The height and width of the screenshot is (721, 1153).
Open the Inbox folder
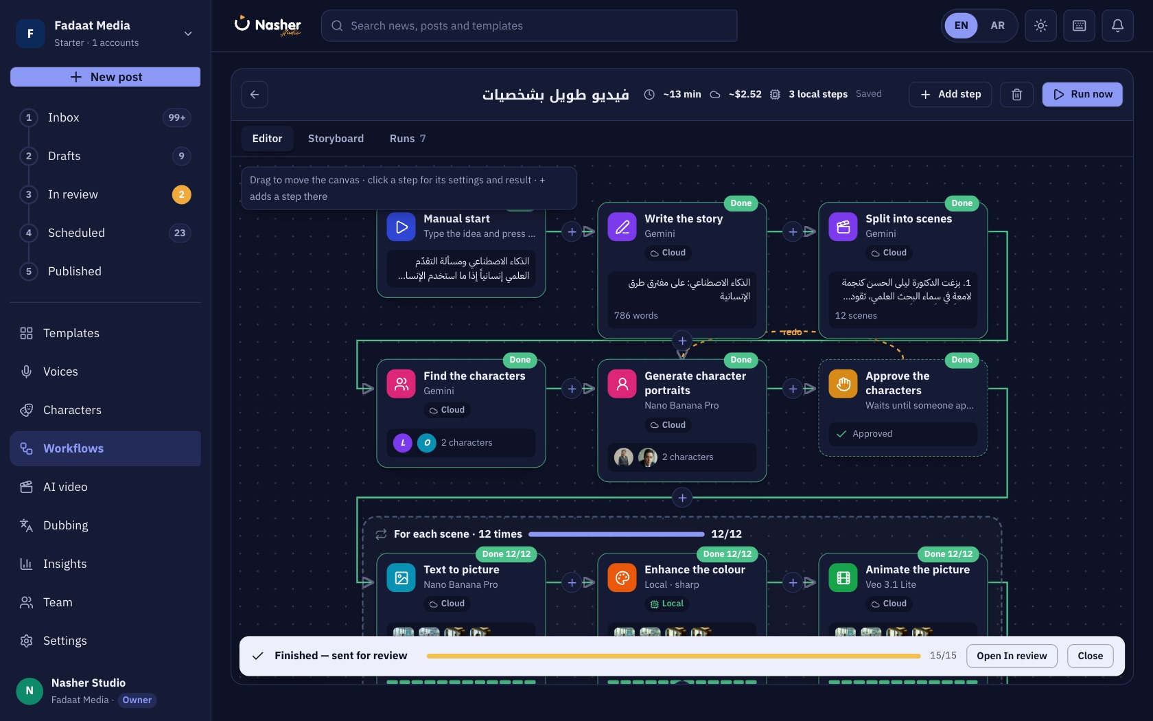pyautogui.click(x=105, y=117)
